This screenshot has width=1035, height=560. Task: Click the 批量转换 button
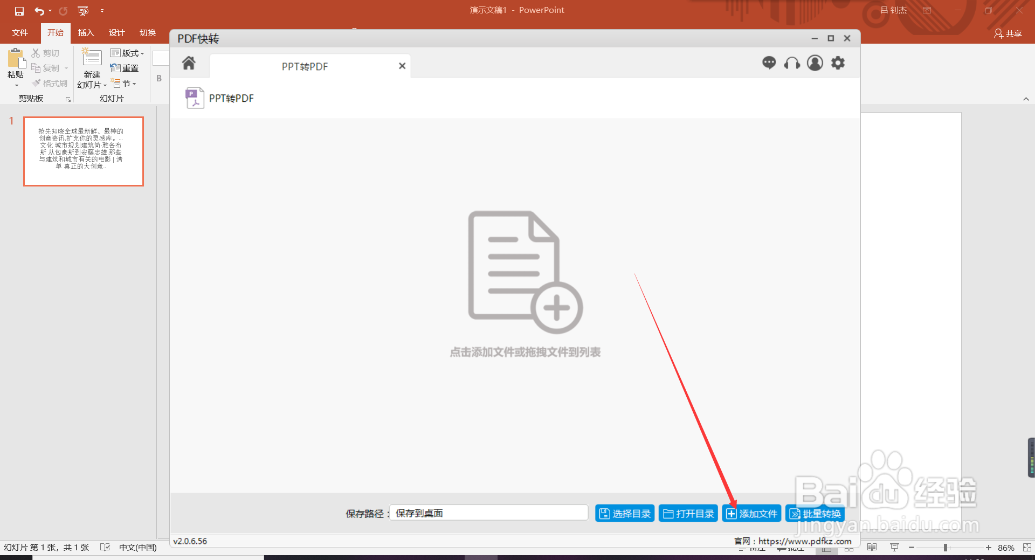[815, 514]
